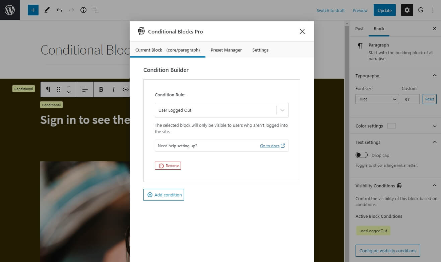Screen dimensions: 441x262
Task: Click the Link toolbar icon
Action: point(125,89)
